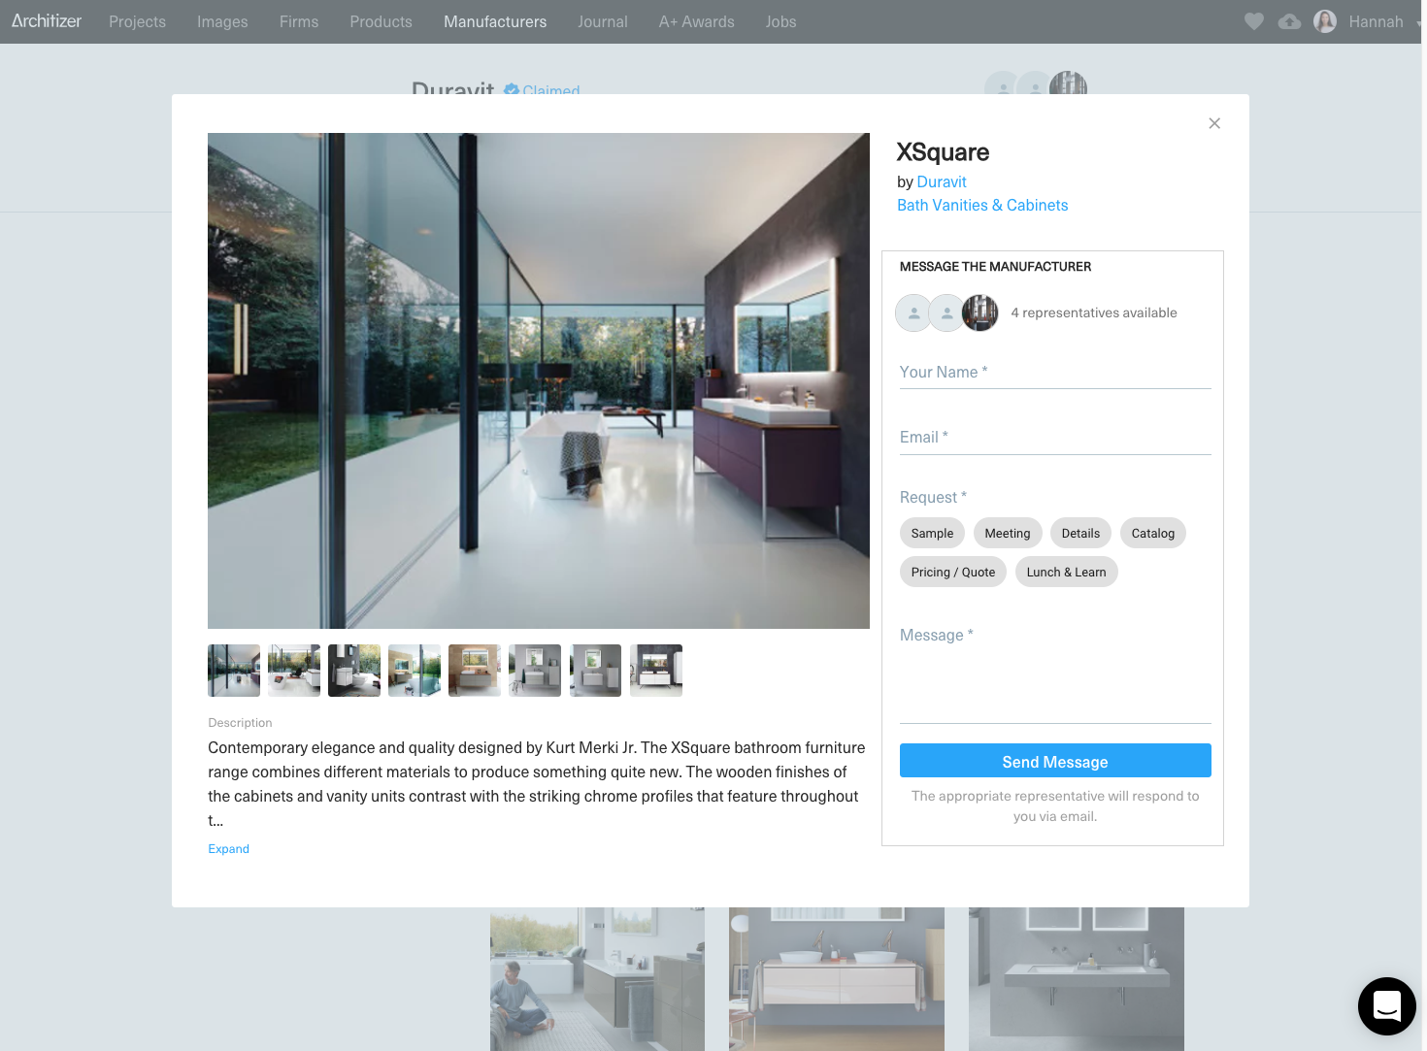Open background product with man sitting on rug
The image size is (1427, 1051).
[x=597, y=979]
